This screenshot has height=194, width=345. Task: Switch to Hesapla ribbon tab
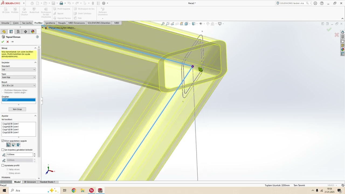tap(62, 23)
